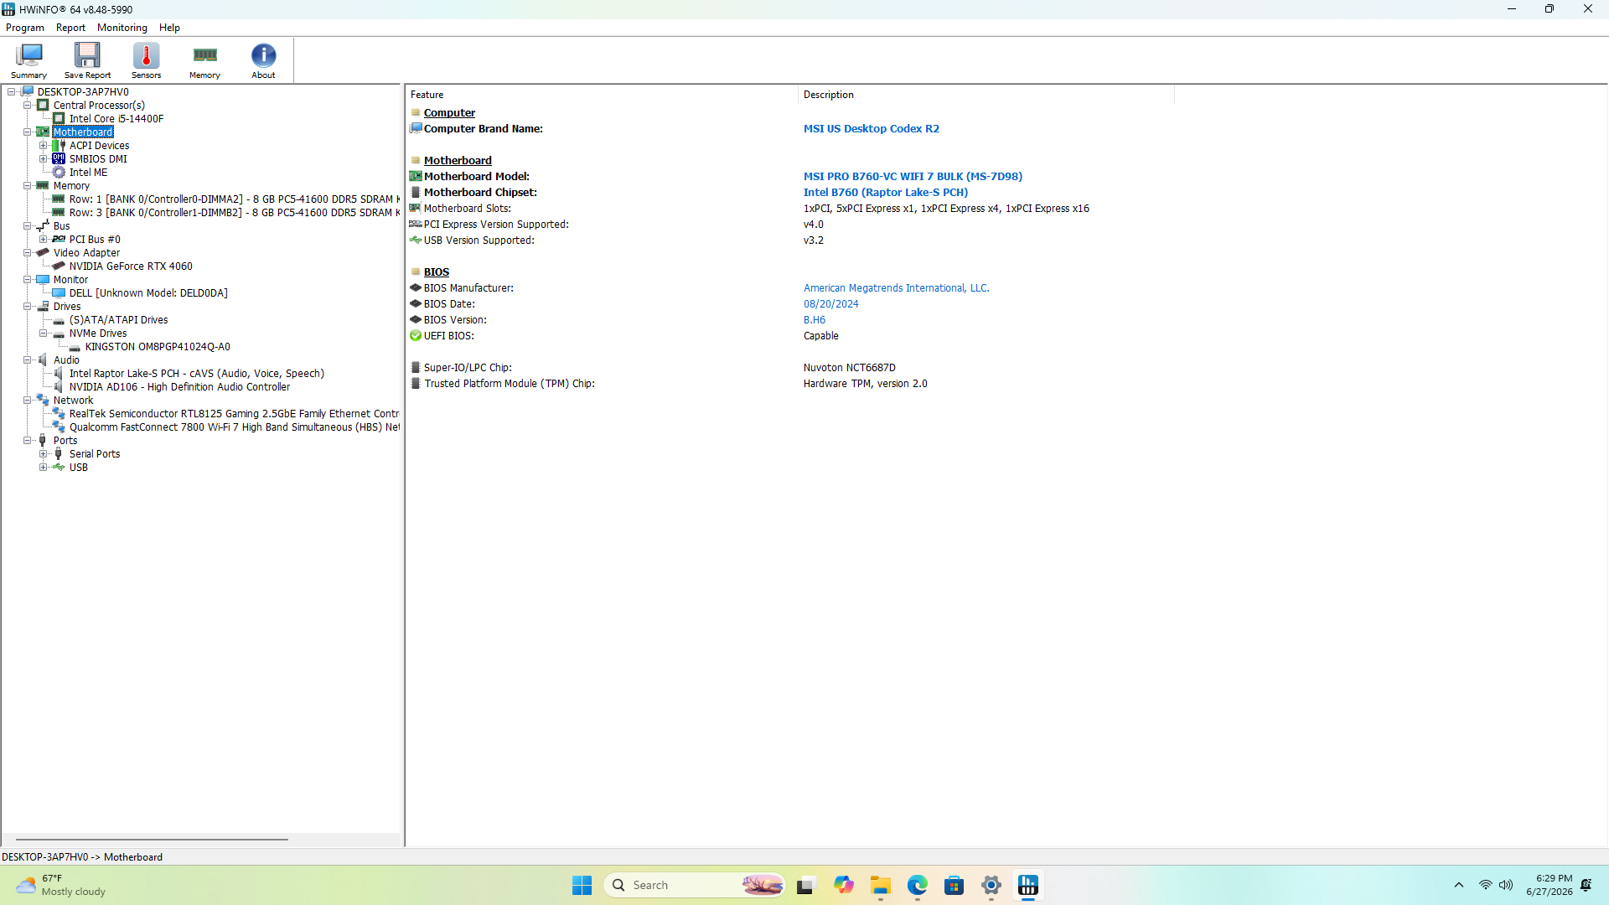Open the Summary toolbar icon
Screen dimensions: 1609x905
[x=28, y=60]
